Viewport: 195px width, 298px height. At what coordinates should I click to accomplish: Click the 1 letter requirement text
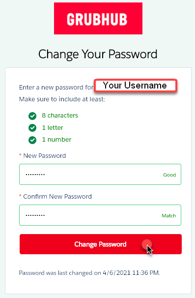(53, 128)
